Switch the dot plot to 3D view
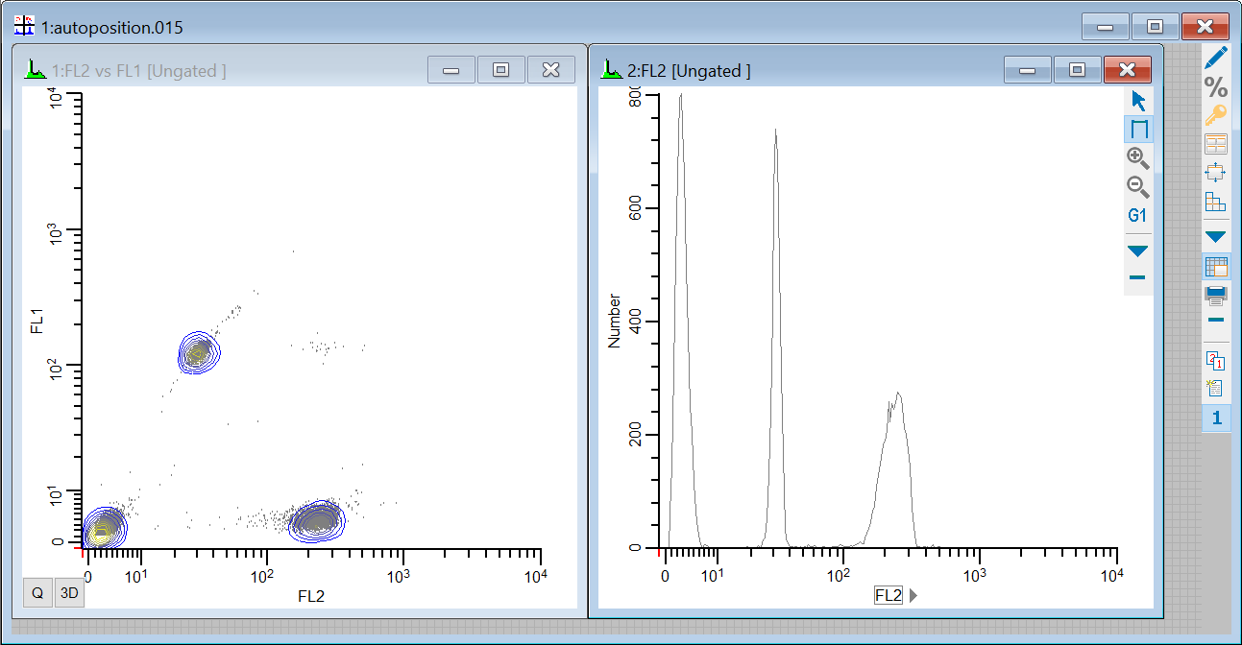 coord(69,593)
